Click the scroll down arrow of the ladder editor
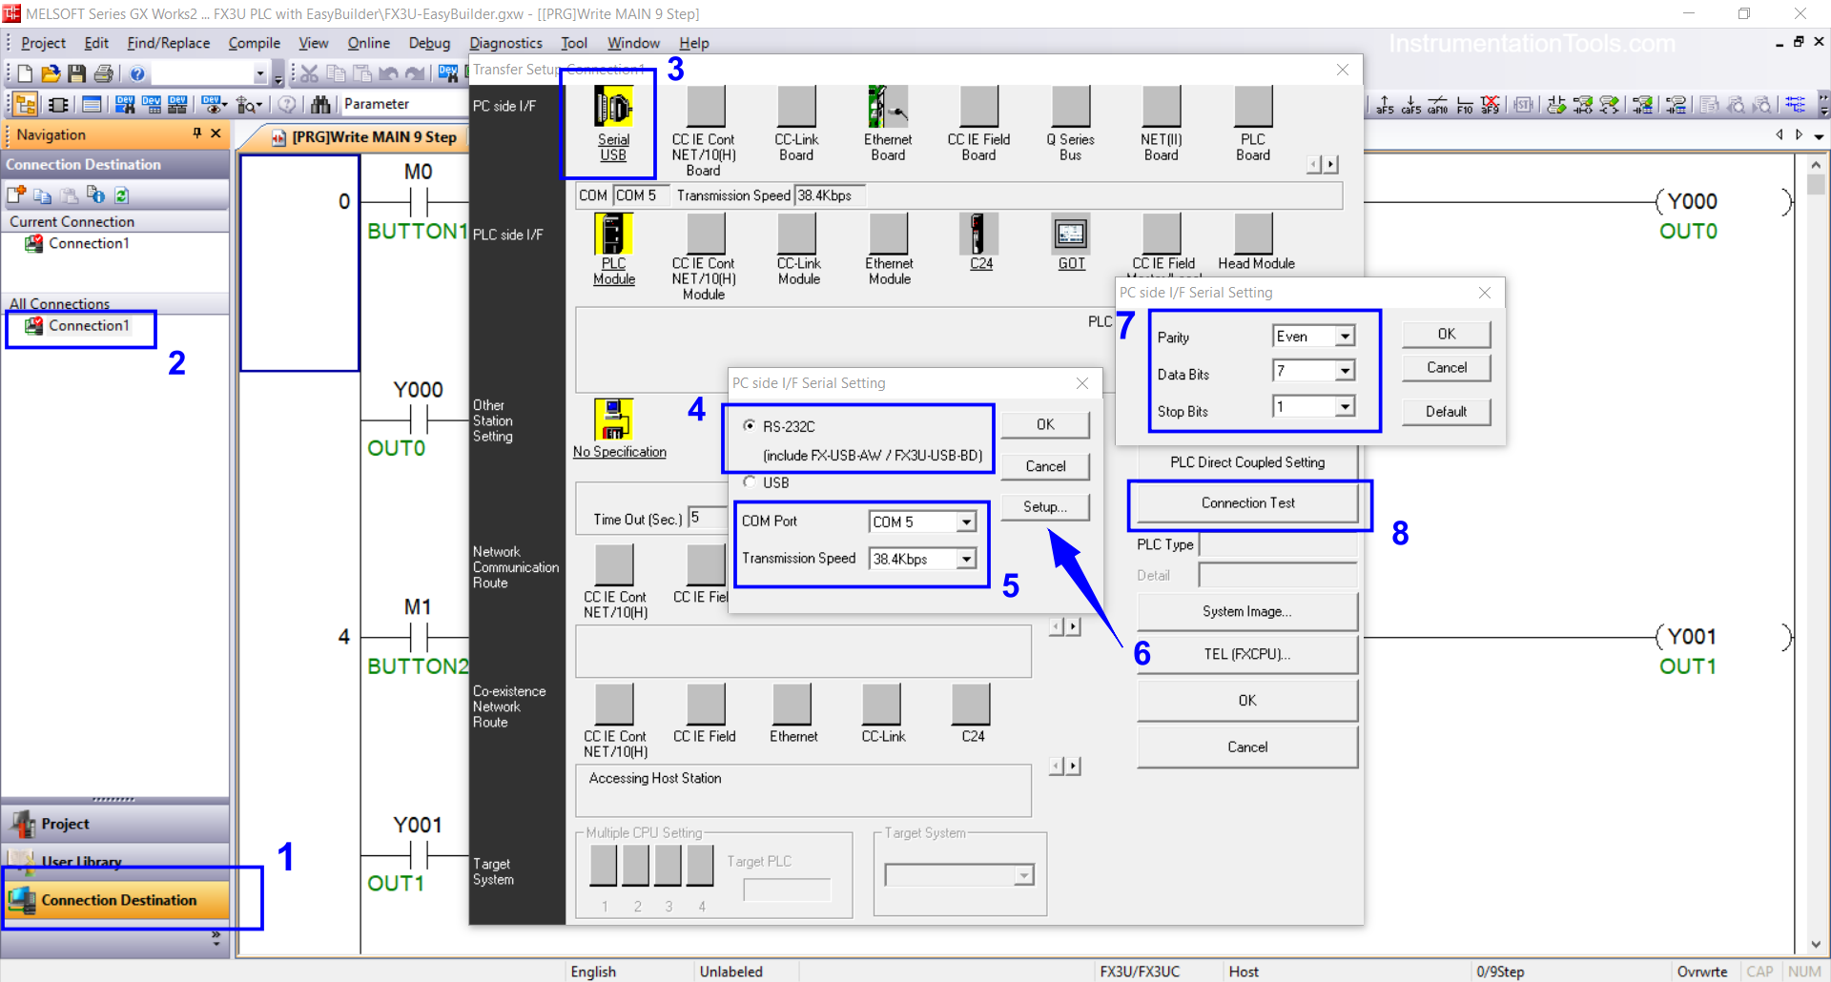The width and height of the screenshot is (1831, 982). (x=1816, y=945)
